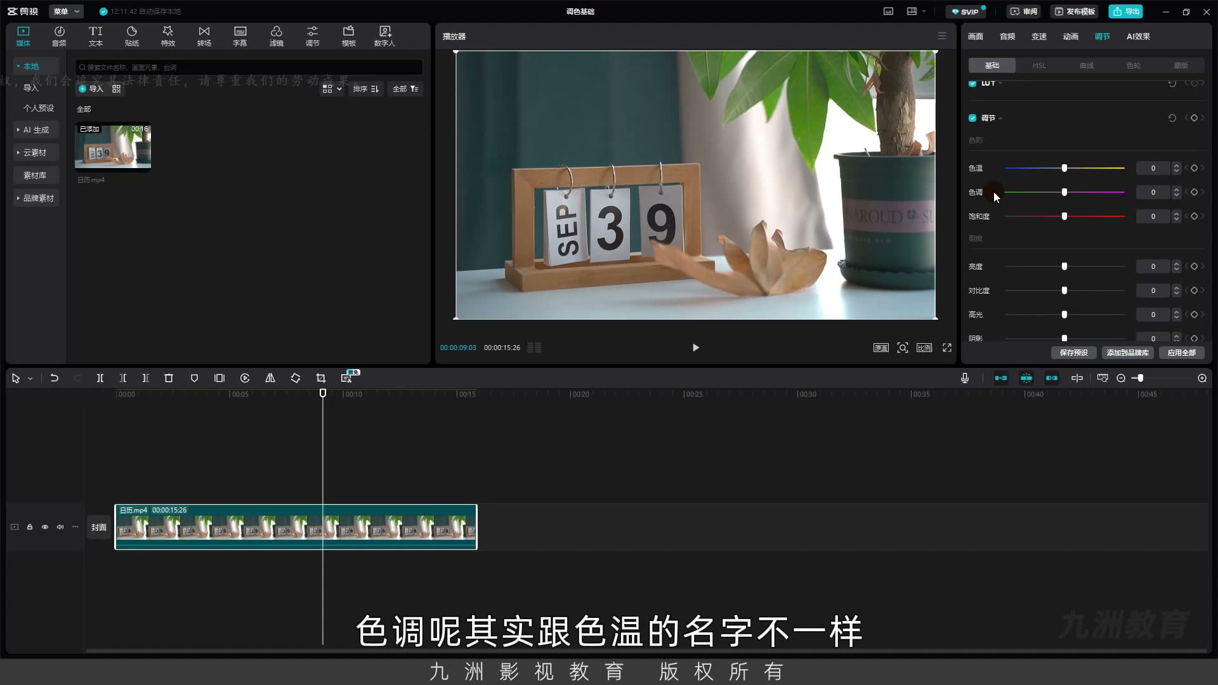The height and width of the screenshot is (685, 1218).
Task: Click the 饱和度 saturation slider handle
Action: click(x=1064, y=216)
